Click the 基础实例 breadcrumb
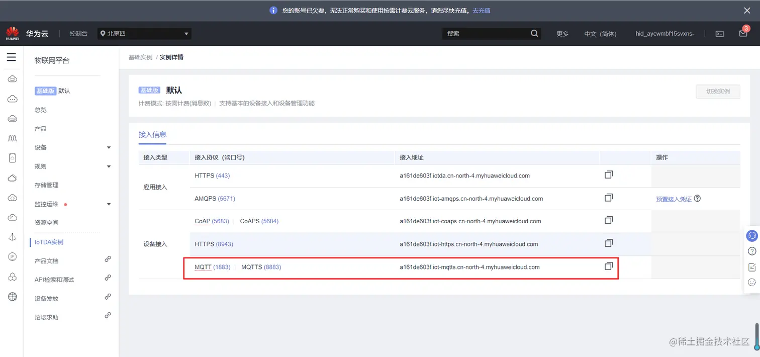The width and height of the screenshot is (760, 357). pyautogui.click(x=140, y=57)
